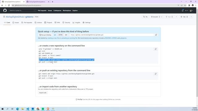
Task: Open the gitdemo repository link
Action: pos(29,17)
